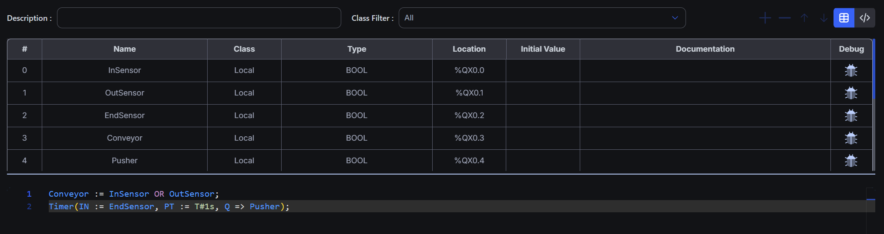884x234 pixels.
Task: Select Local class cell for Pusher
Action: (x=244, y=161)
